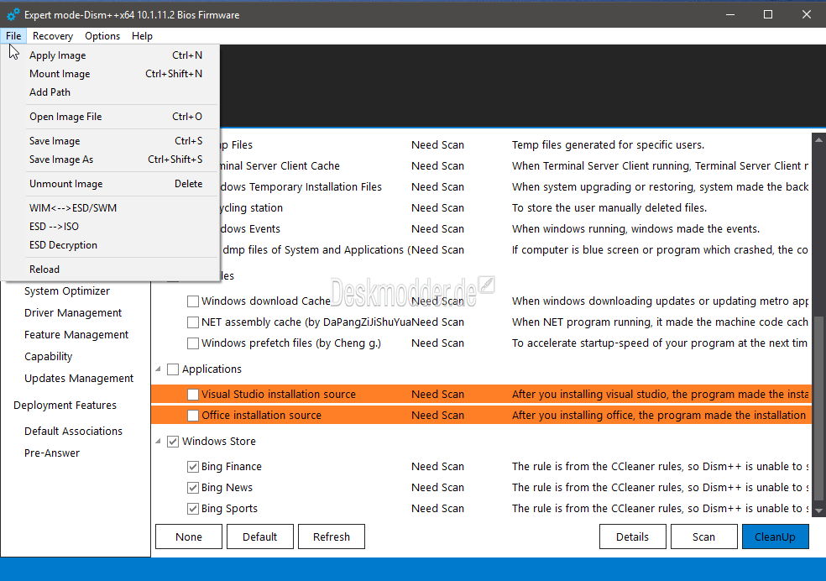This screenshot has height=581, width=826.
Task: Click the Refresh button
Action: 332,537
